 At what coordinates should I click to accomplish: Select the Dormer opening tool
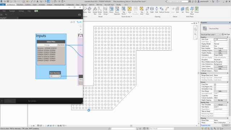167,10
